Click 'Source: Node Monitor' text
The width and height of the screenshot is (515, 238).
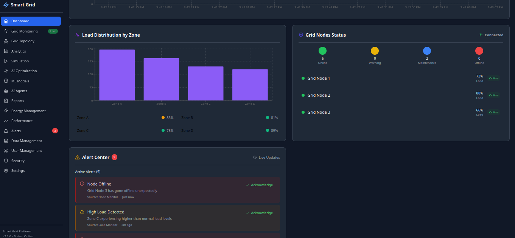(x=103, y=197)
